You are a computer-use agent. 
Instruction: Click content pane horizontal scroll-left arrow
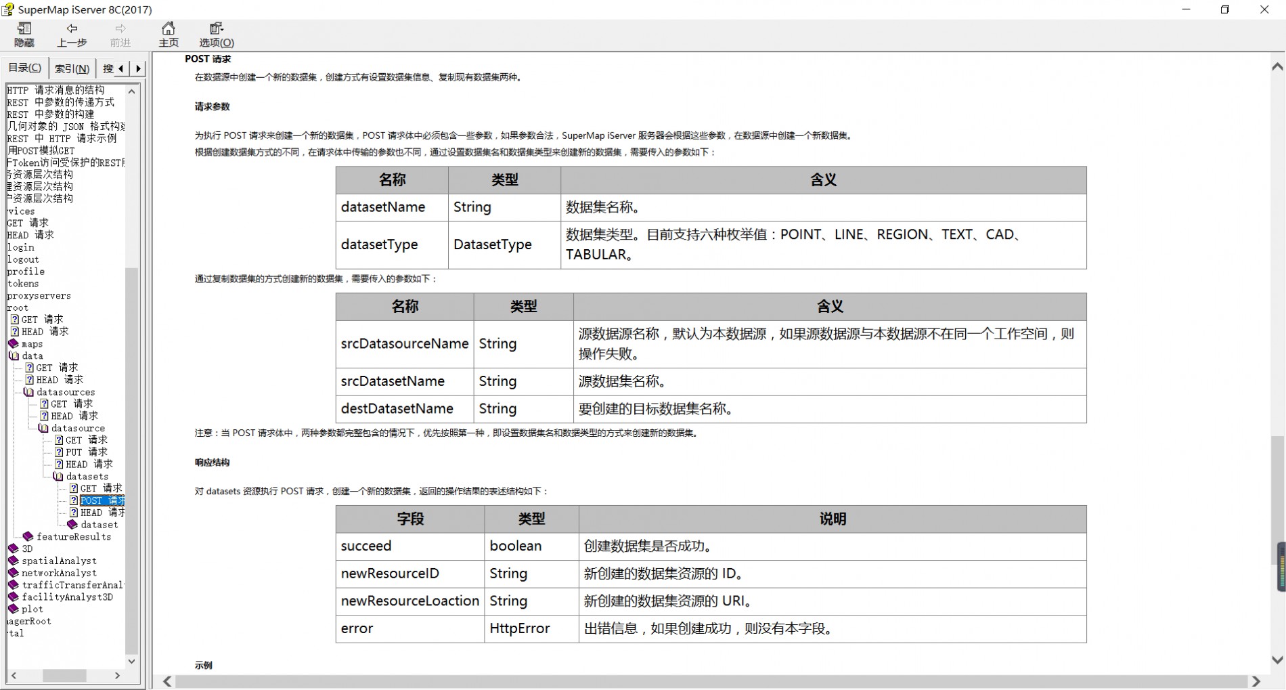pos(168,681)
